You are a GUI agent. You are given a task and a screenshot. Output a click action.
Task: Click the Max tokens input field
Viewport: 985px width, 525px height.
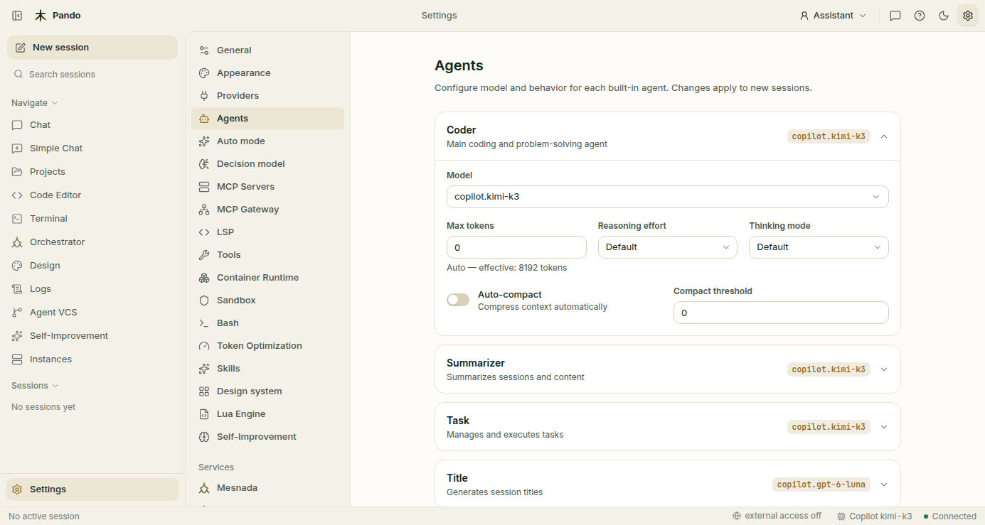pos(516,247)
